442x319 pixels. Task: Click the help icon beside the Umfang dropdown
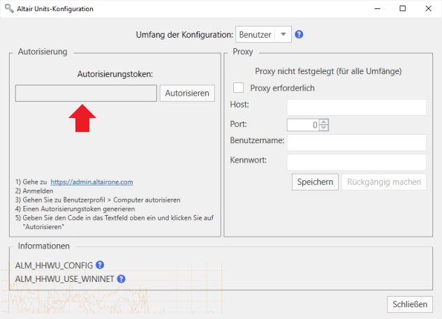pos(300,34)
